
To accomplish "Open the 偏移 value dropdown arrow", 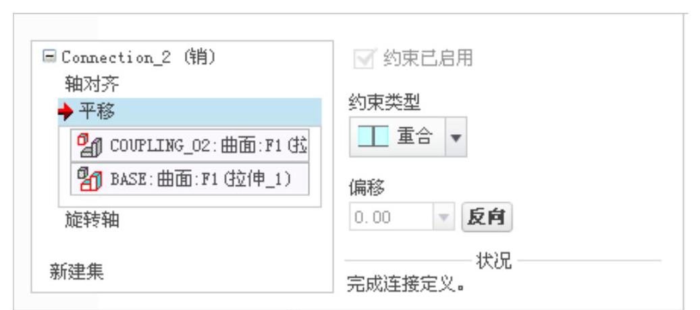I will pyautogui.click(x=443, y=217).
